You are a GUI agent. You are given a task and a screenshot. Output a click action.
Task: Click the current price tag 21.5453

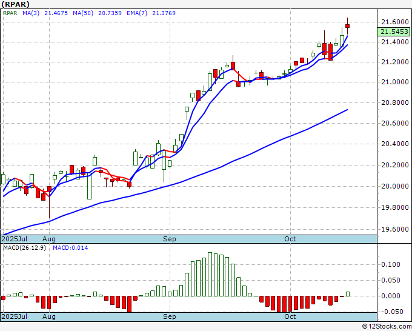coord(394,32)
